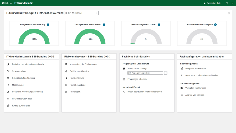
Task: Open Pflege der Anforderungszuordnung
Action: [27, 92]
